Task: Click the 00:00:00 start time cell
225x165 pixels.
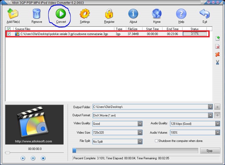Action: pyautogui.click(x=152, y=34)
